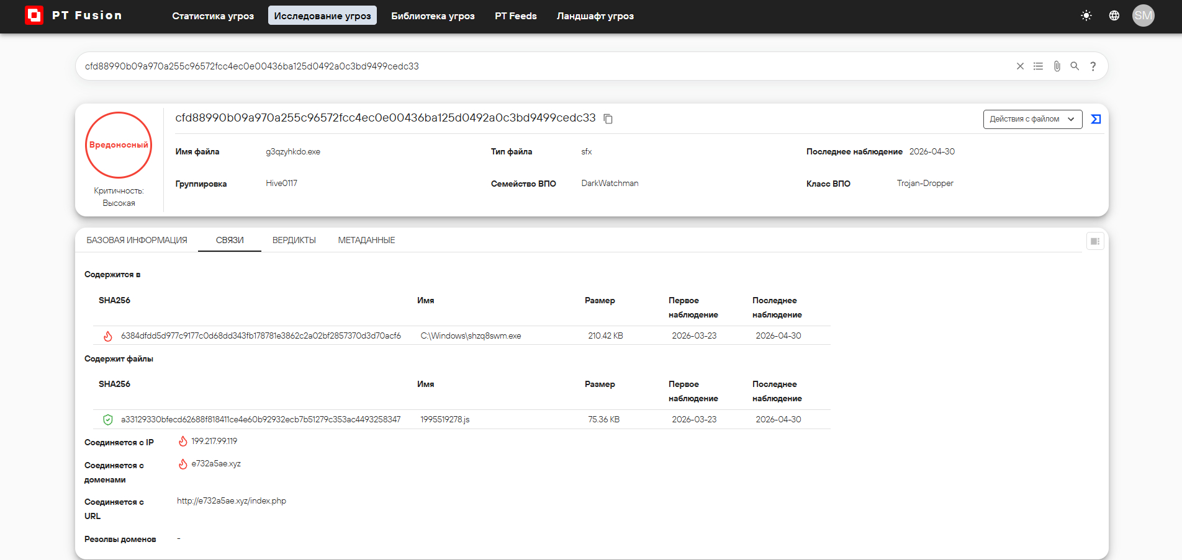Clear the search field with X icon

1020,66
